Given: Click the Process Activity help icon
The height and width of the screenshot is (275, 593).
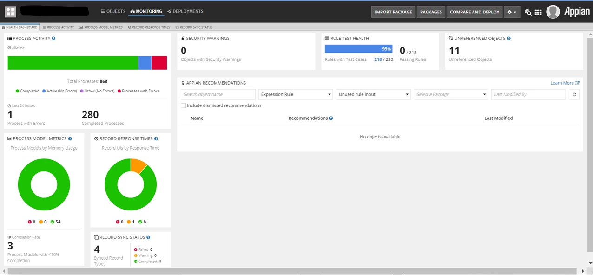Looking at the screenshot, I should [x=53, y=39].
